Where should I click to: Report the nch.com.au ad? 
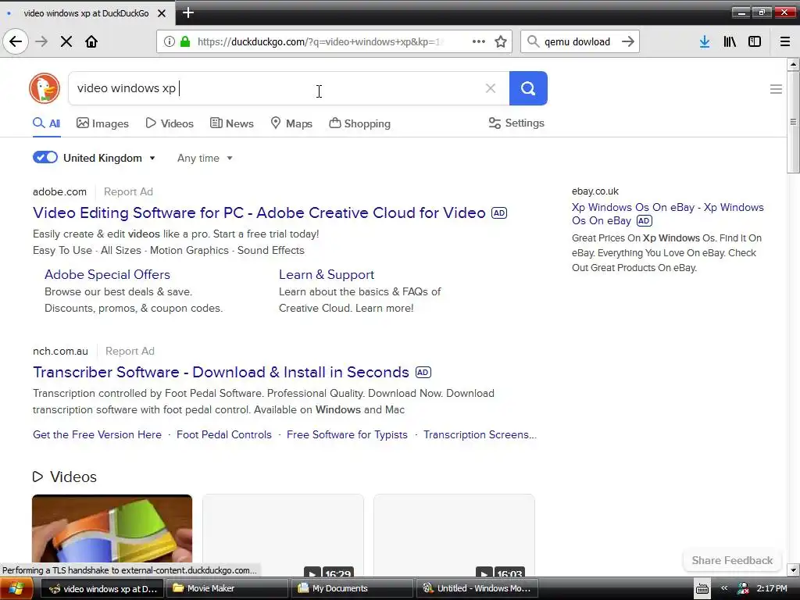130,351
